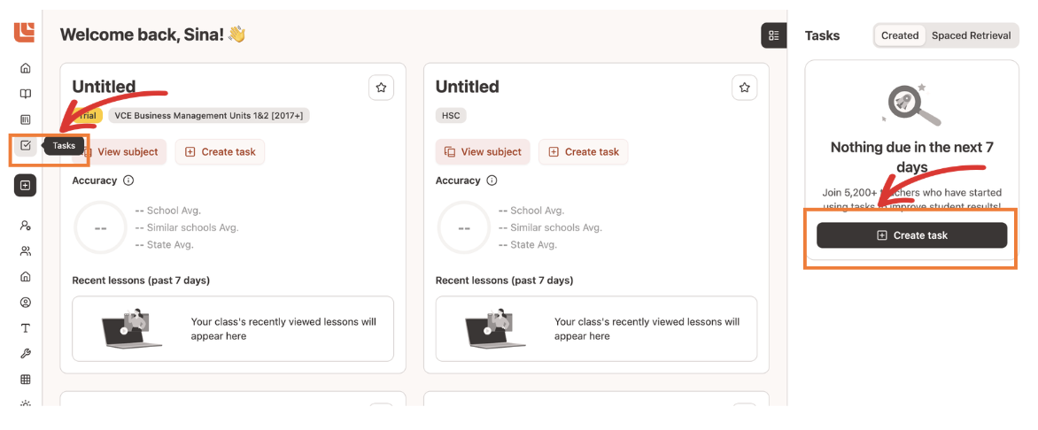Open the grid table icon in sidebar
This screenshot has height=430, width=1038.
pos(26,380)
